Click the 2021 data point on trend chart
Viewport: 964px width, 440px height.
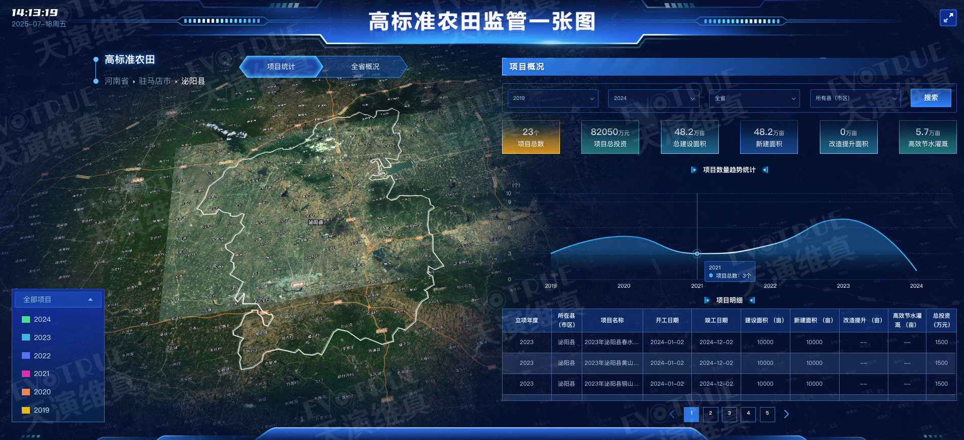697,253
